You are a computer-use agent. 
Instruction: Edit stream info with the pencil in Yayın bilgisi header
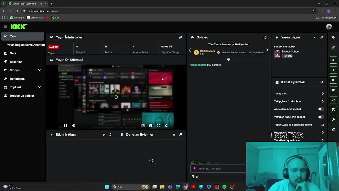315,37
